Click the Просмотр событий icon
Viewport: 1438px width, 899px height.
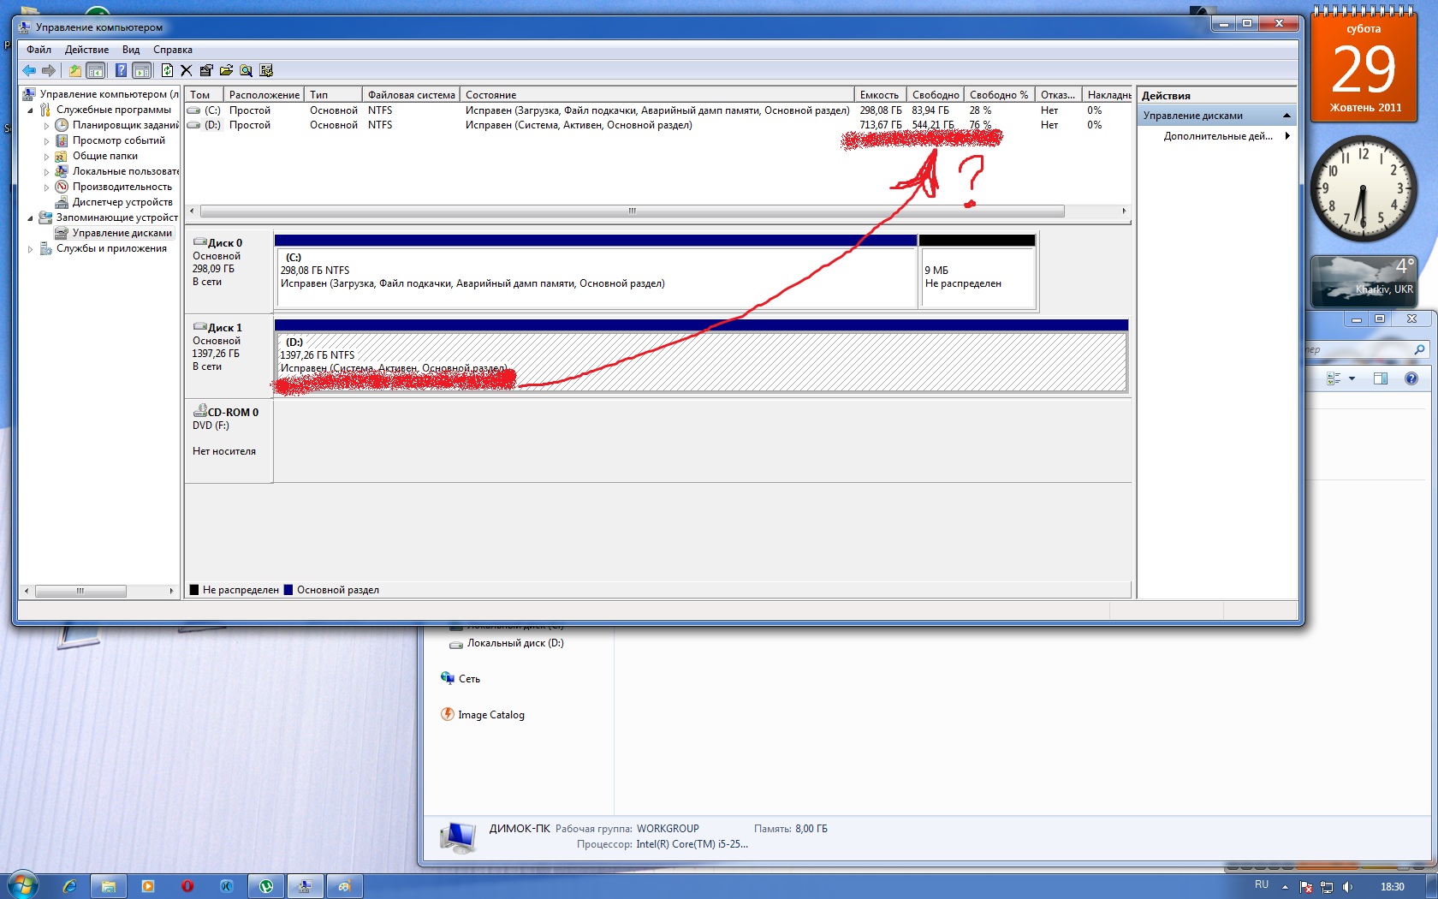62,140
